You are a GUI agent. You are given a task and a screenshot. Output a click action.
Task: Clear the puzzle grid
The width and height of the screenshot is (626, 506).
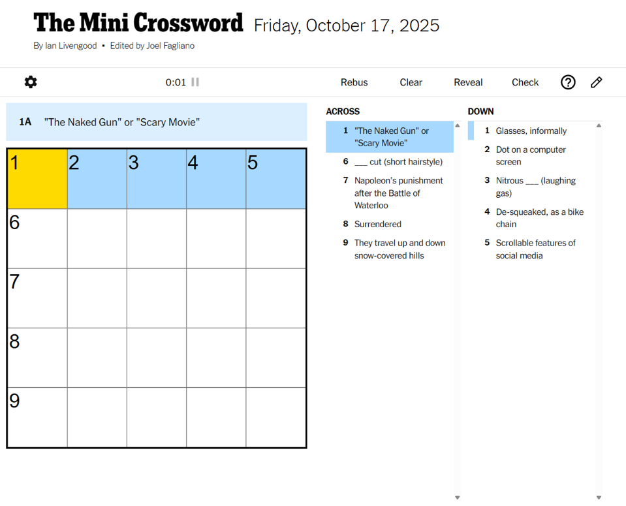click(411, 82)
